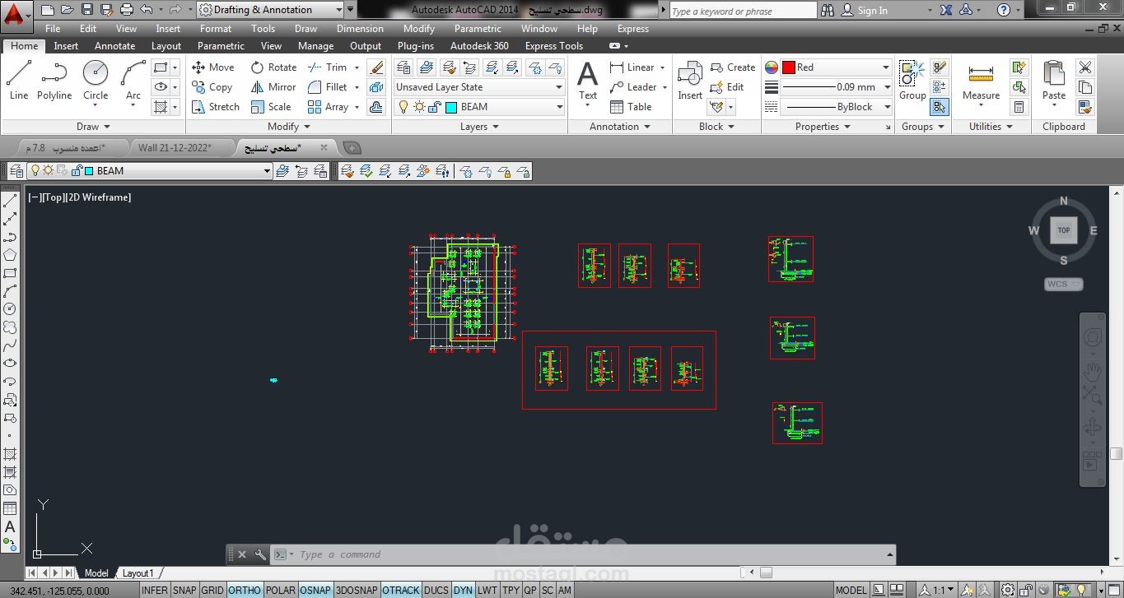Select the Line tool in Draw panel
The height and width of the screenshot is (598, 1124).
tap(19, 80)
